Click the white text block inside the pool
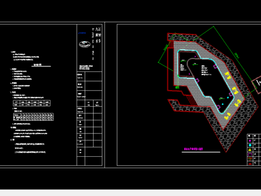The width and height of the screenshot is (261, 196). (x=206, y=70)
